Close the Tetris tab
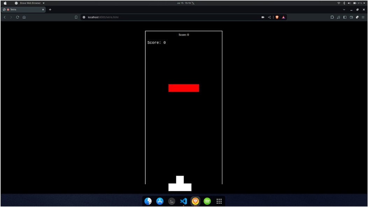368x207 pixels. (x=43, y=9)
